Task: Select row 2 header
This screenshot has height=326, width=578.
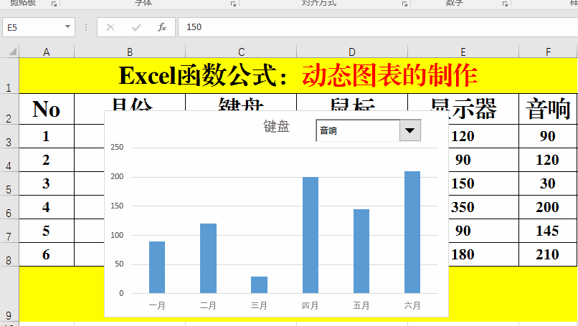Action: click(x=9, y=109)
